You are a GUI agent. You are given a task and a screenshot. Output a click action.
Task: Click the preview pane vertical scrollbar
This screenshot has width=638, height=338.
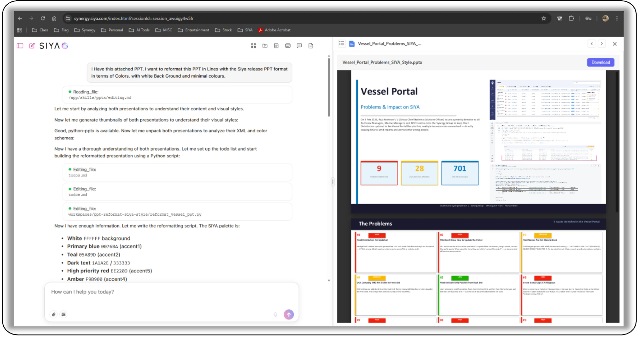pyautogui.click(x=617, y=141)
